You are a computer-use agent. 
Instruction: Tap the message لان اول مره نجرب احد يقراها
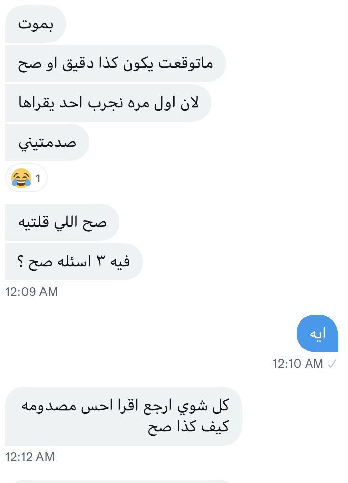pos(108,103)
